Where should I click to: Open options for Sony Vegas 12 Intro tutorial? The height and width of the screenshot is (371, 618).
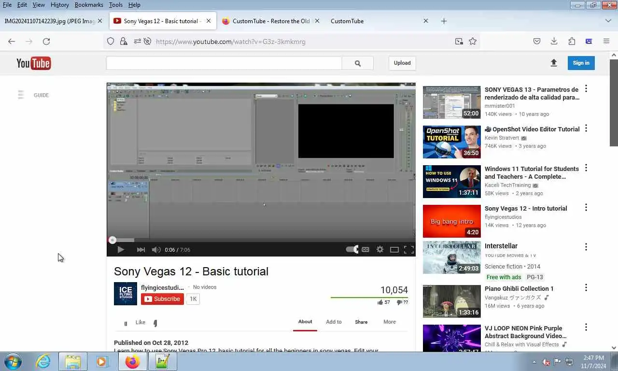point(586,208)
